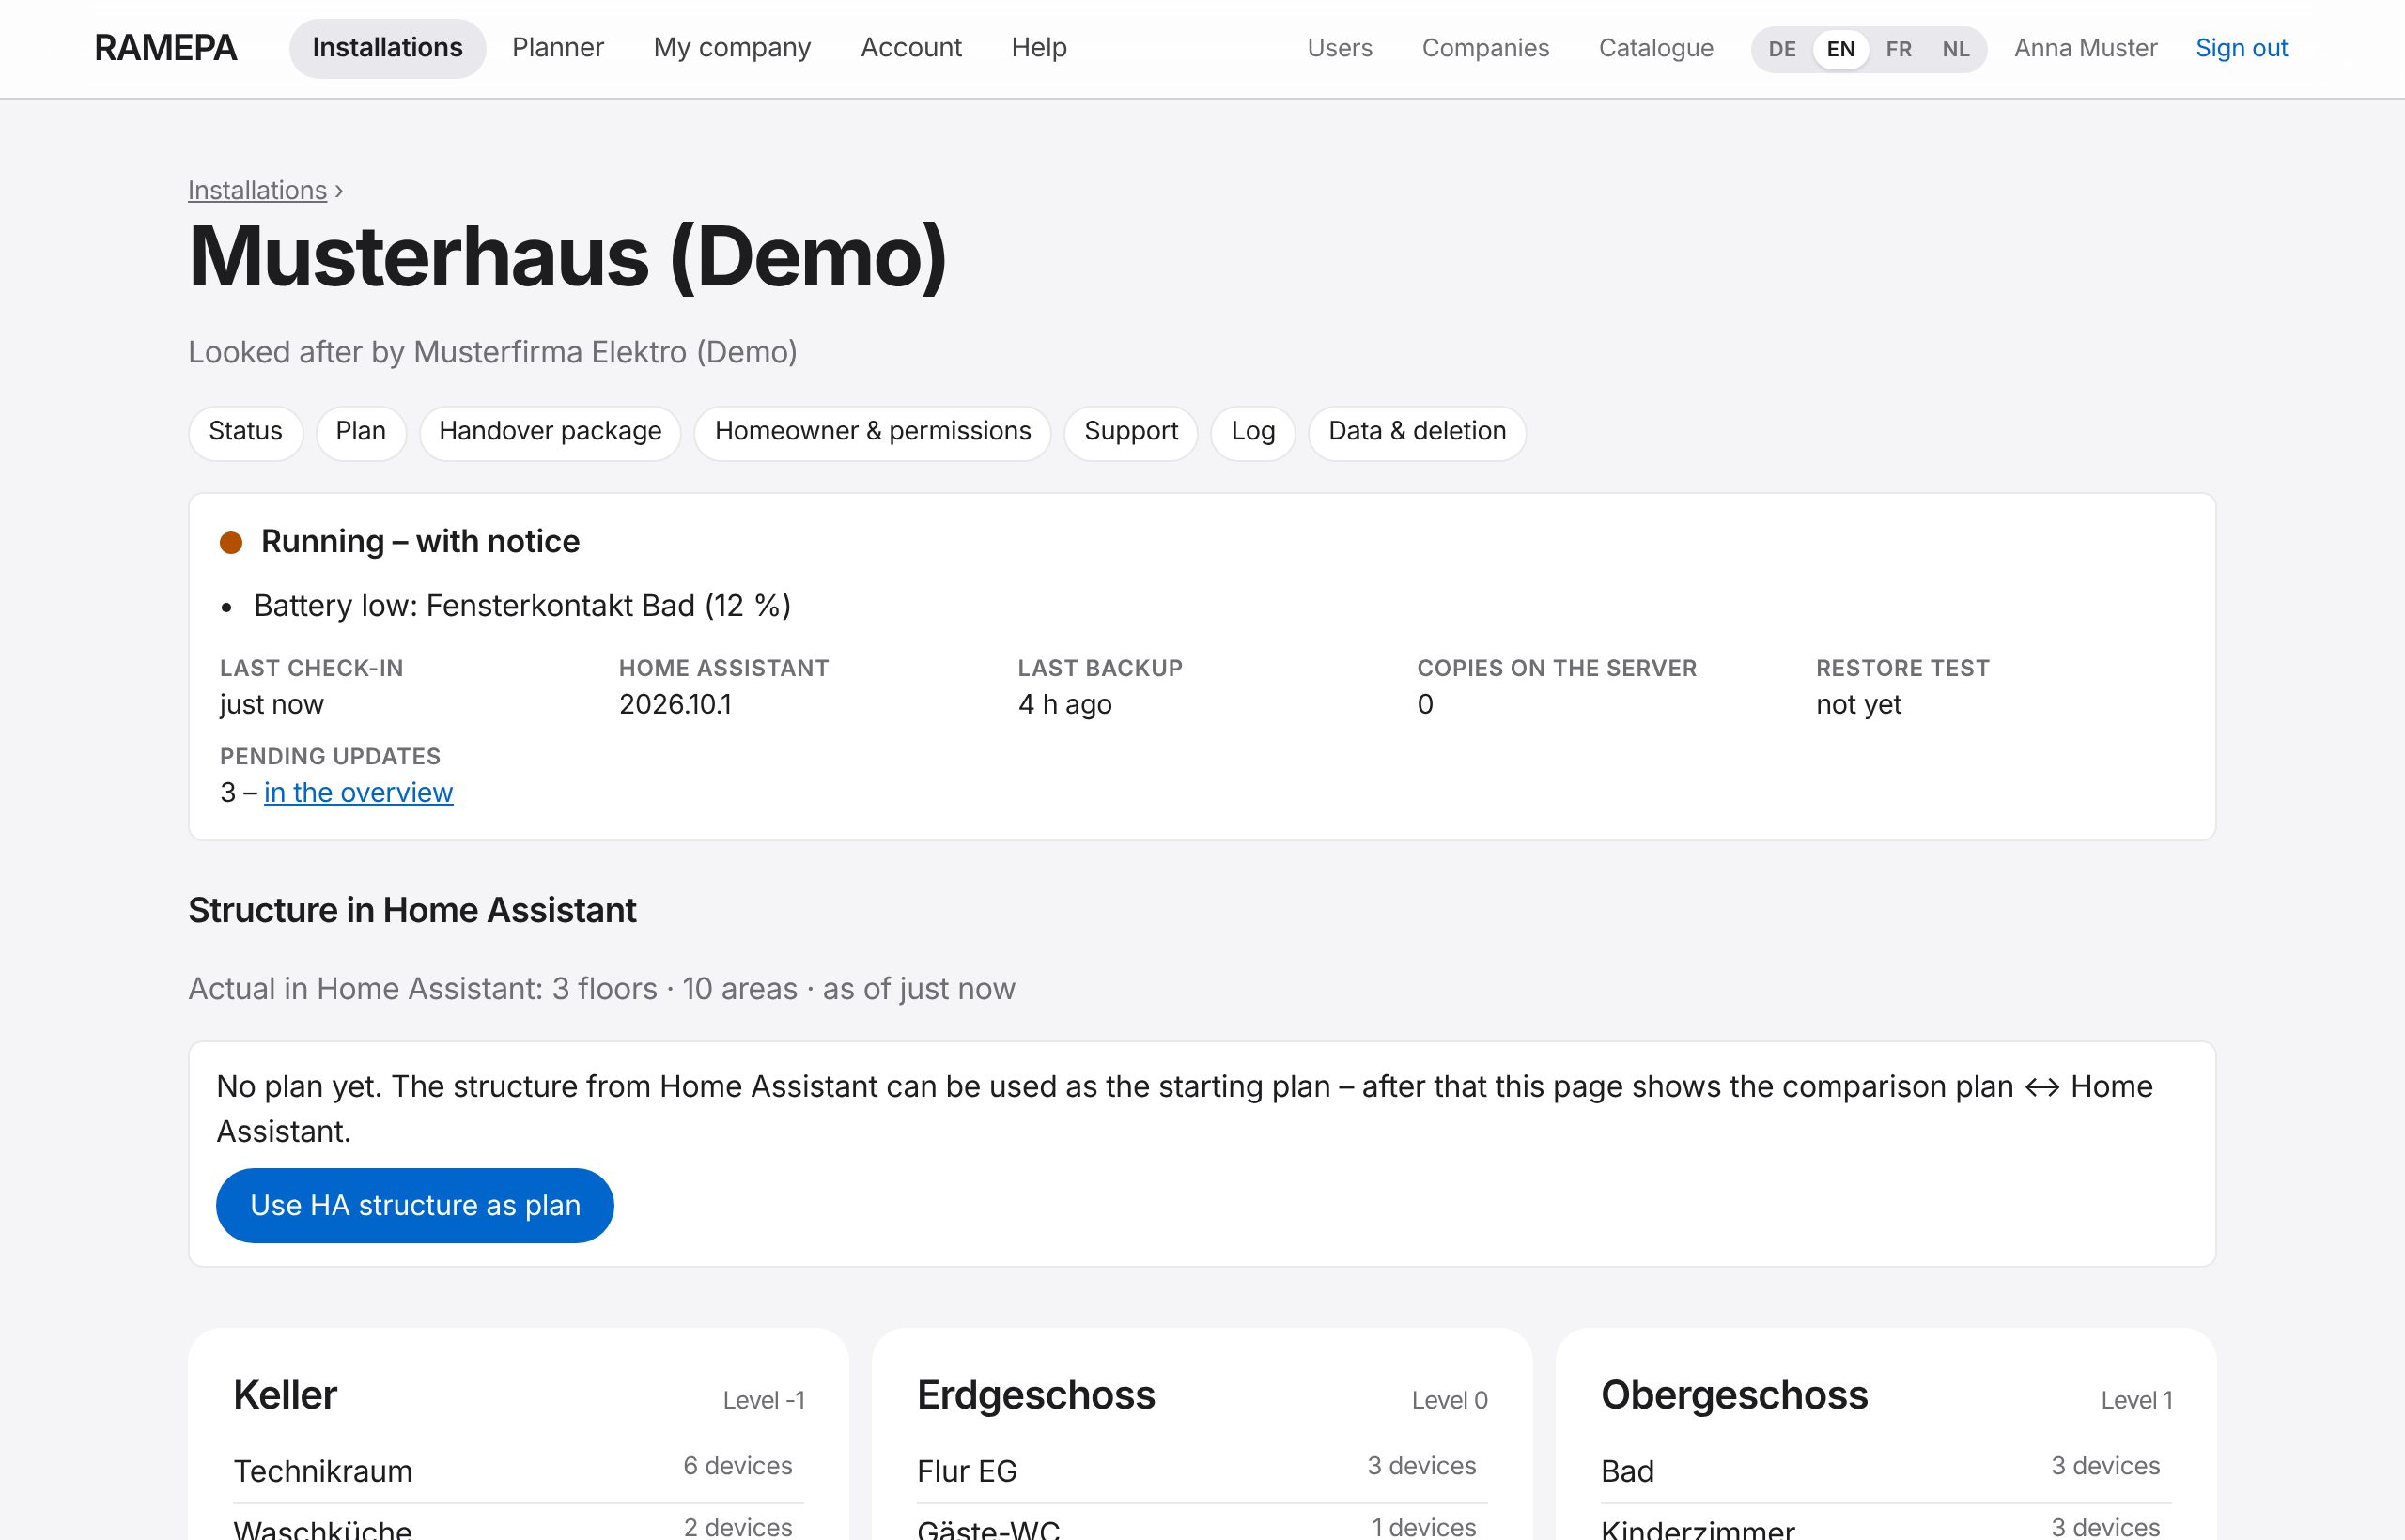Open the Catalogue page
The image size is (2405, 1540).
pos(1655,48)
